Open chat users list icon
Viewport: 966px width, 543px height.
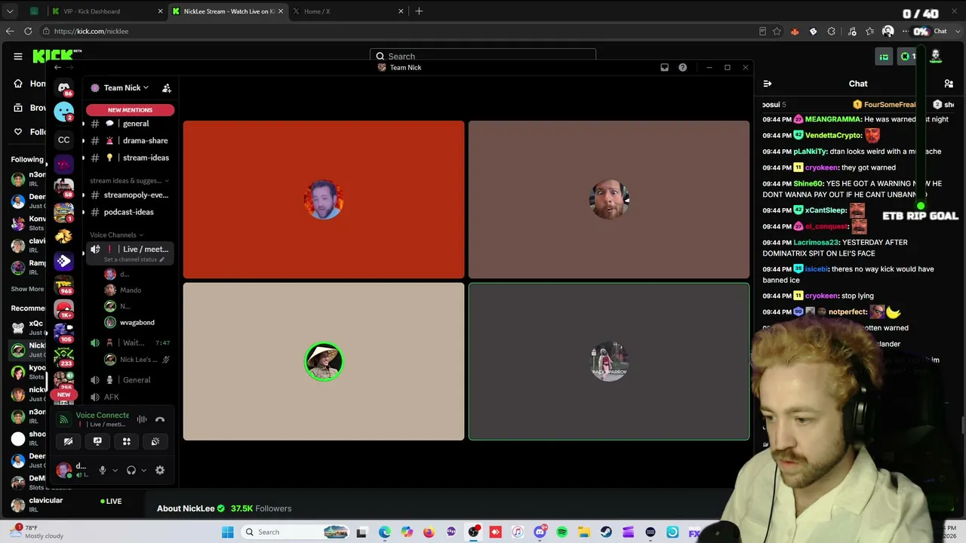click(949, 84)
